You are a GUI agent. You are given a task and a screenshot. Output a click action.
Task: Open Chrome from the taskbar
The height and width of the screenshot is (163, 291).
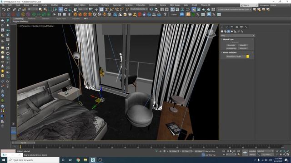(x=78, y=160)
